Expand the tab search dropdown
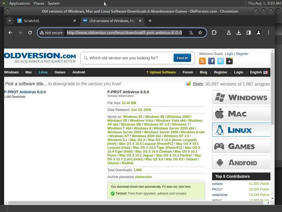The image size is (282, 212). 10,21
